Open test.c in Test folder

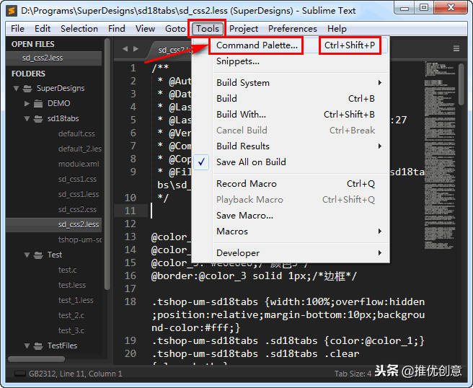point(67,270)
